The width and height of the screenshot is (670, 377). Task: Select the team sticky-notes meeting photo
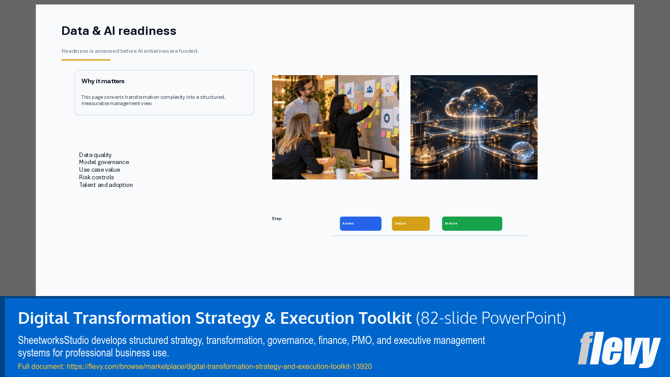(x=335, y=127)
